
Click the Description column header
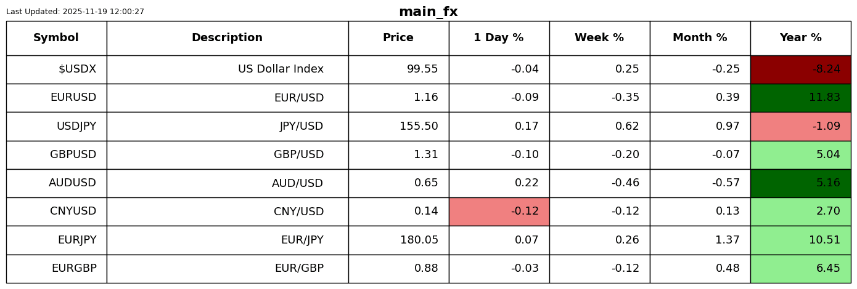click(227, 38)
